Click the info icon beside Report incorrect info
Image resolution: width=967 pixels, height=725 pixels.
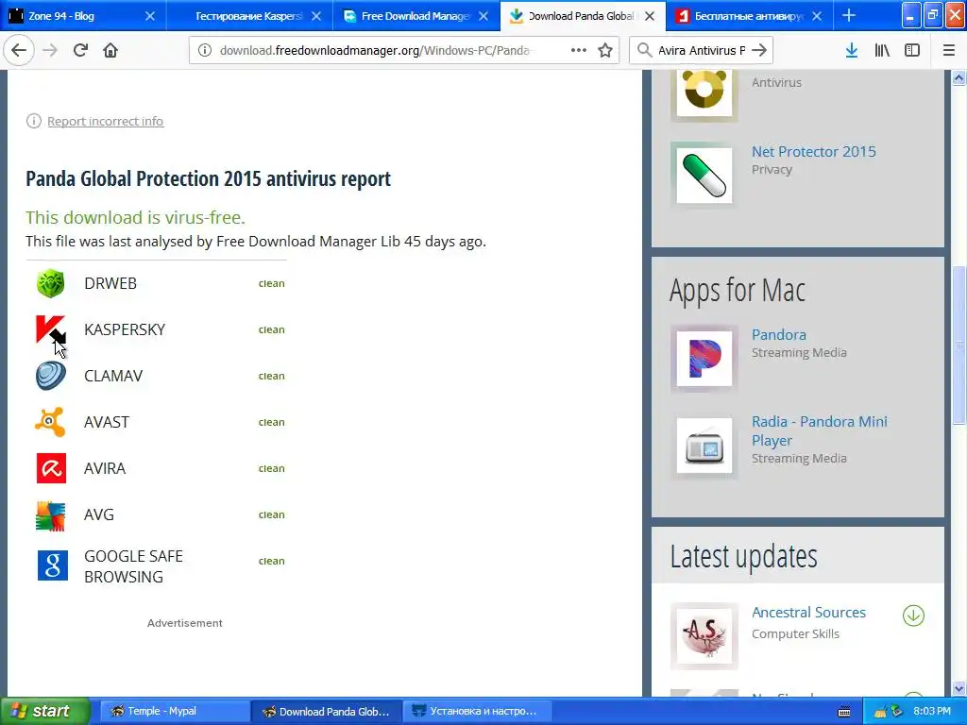pos(33,121)
